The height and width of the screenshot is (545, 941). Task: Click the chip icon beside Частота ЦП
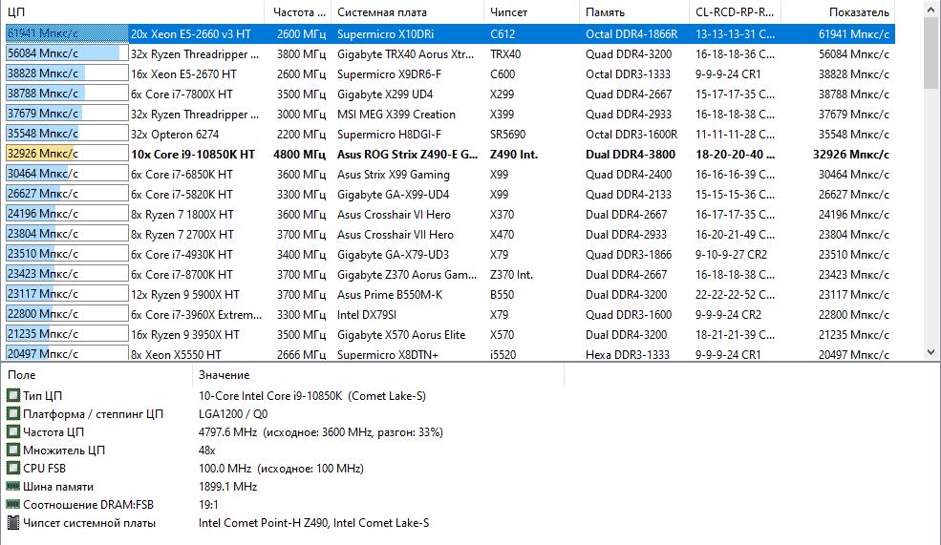pos(12,431)
